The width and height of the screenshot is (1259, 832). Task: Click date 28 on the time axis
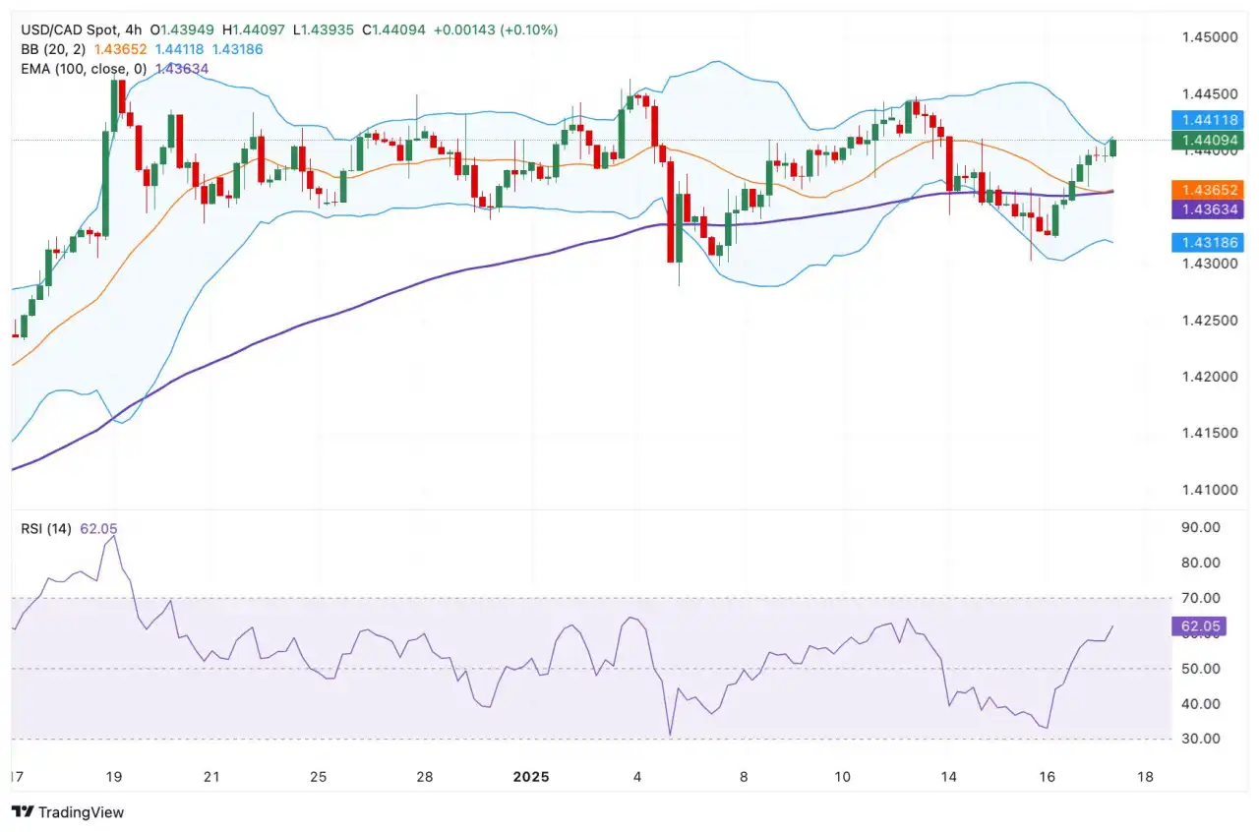pyautogui.click(x=424, y=777)
